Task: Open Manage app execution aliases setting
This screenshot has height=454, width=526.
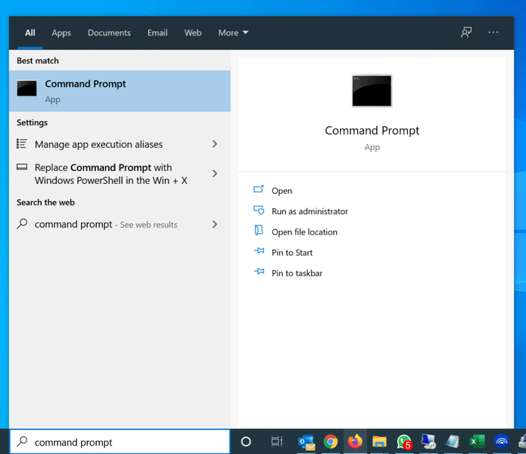Action: [120, 145]
